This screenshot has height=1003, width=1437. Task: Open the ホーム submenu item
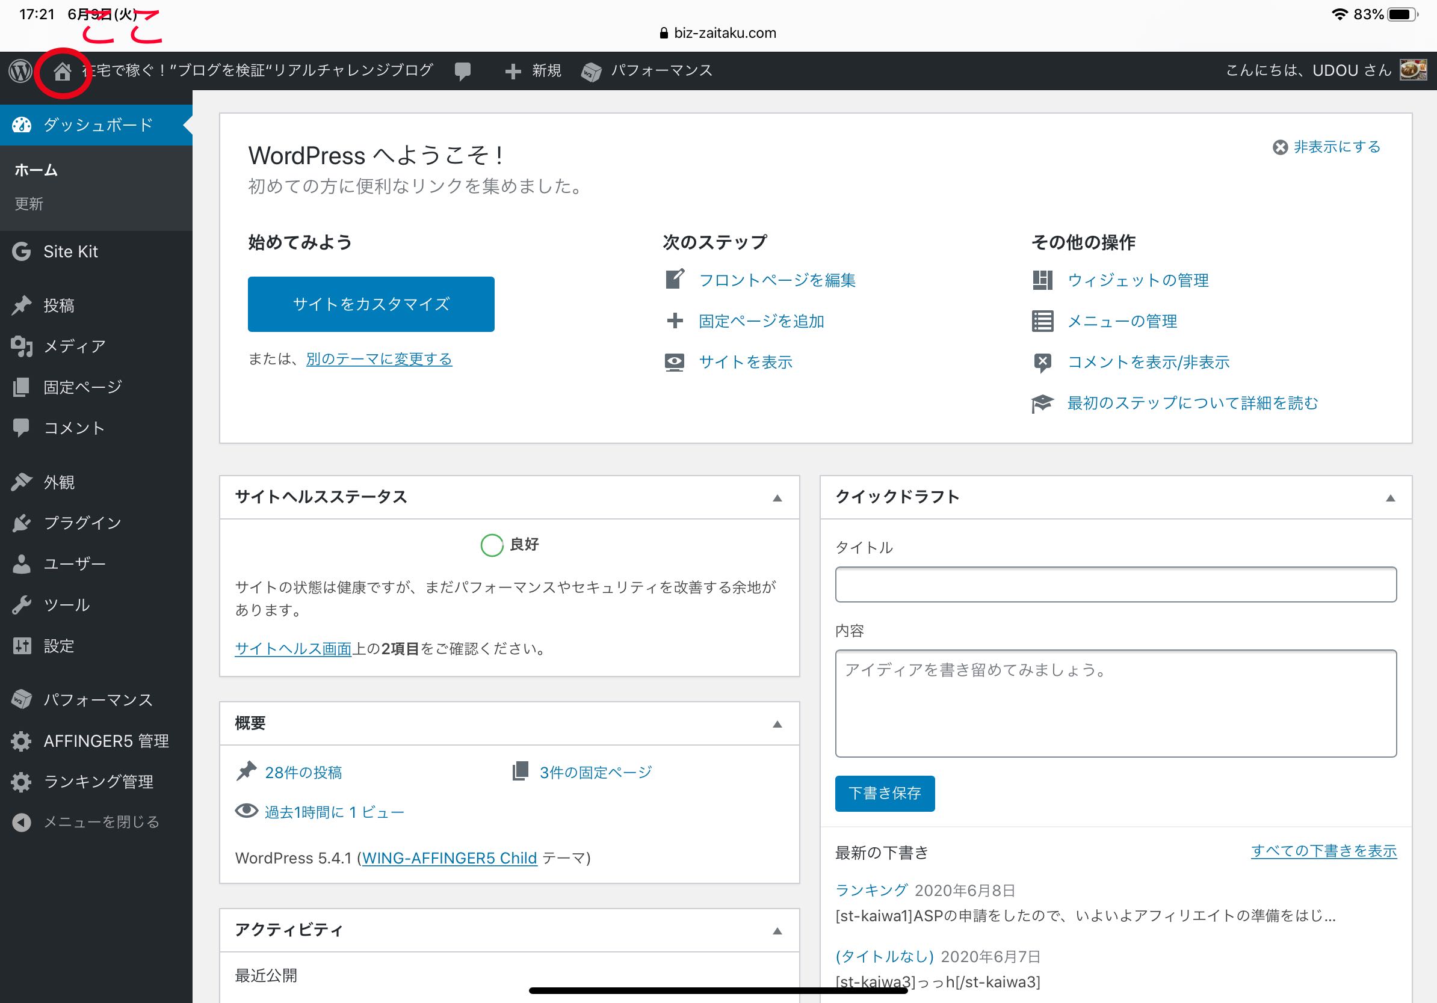(36, 170)
